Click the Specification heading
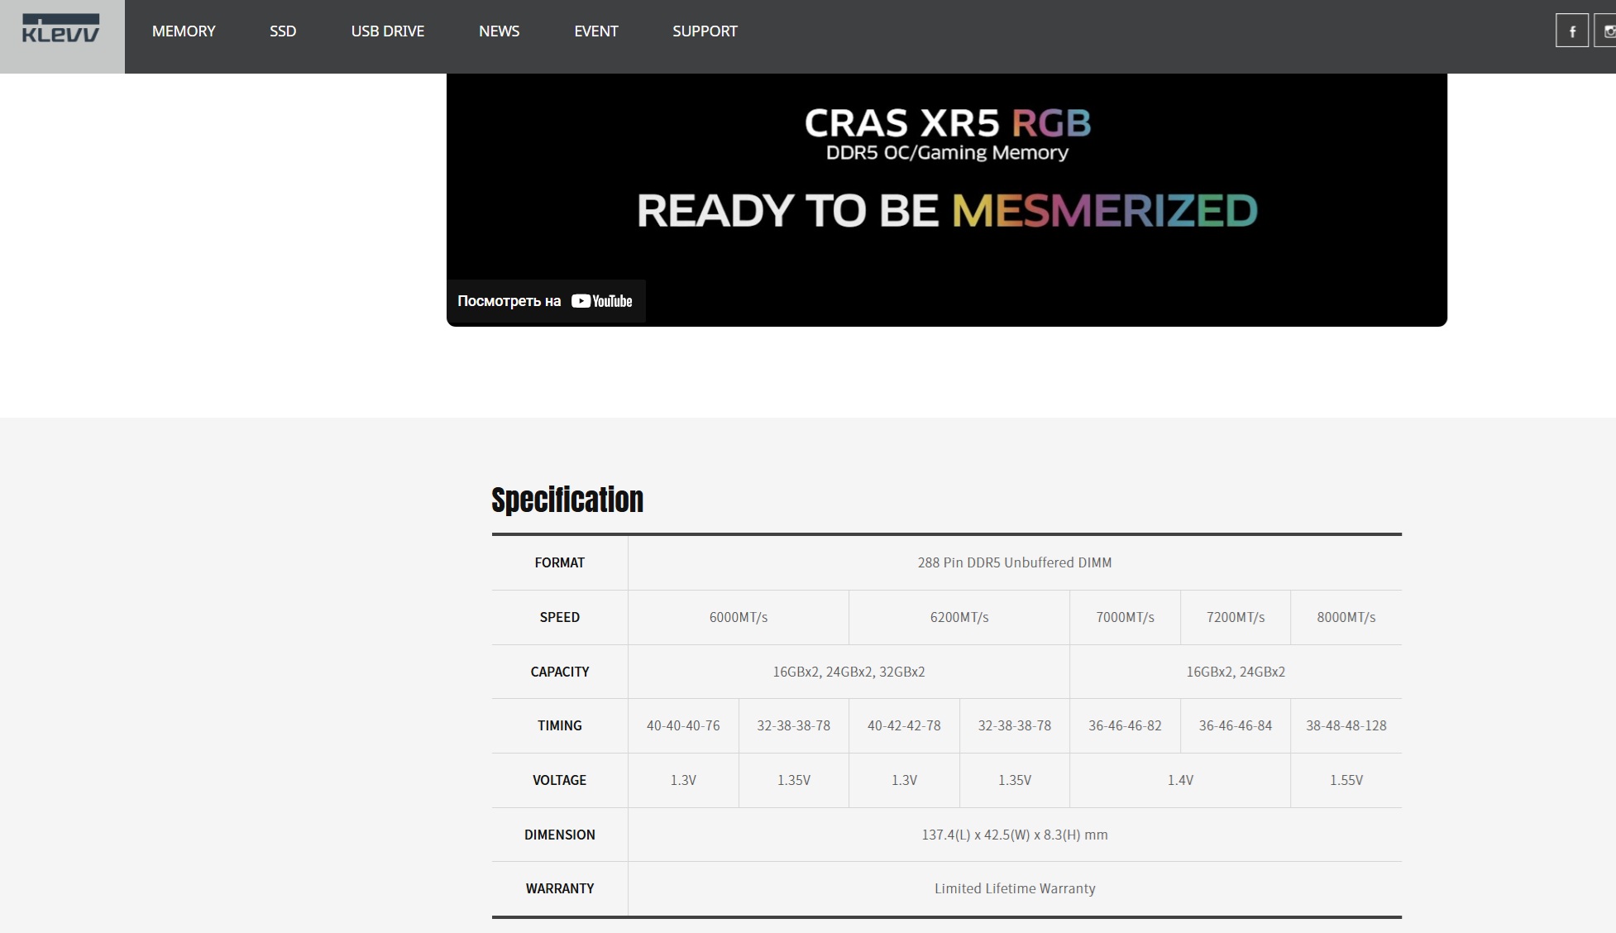 567,500
